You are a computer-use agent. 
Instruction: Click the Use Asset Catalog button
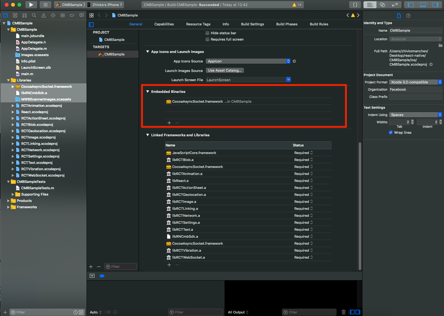coord(225,70)
